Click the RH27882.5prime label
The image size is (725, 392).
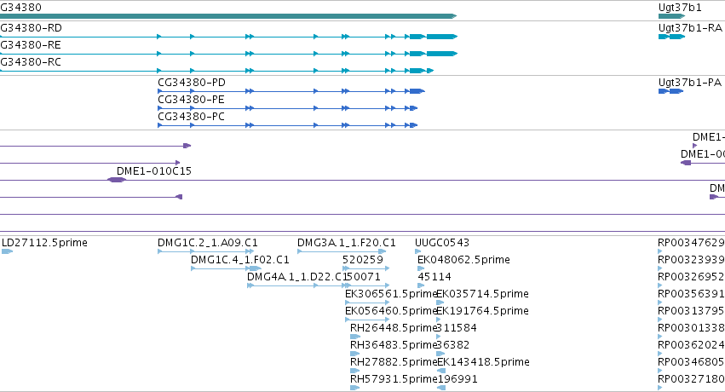click(394, 362)
